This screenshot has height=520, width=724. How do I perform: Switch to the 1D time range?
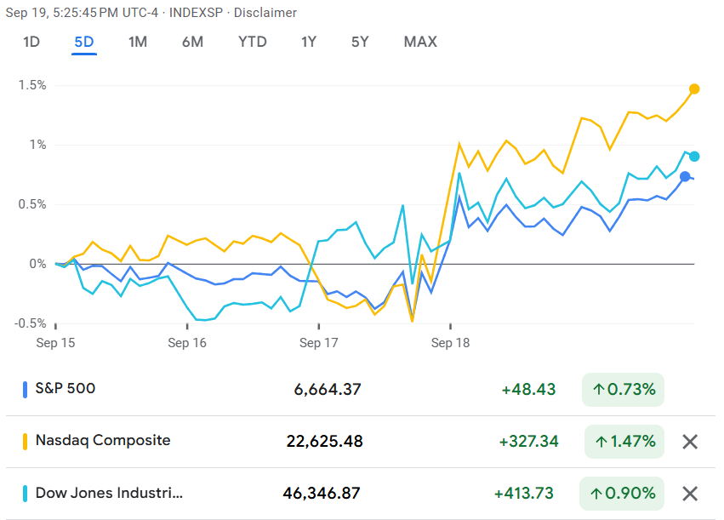pyautogui.click(x=31, y=42)
